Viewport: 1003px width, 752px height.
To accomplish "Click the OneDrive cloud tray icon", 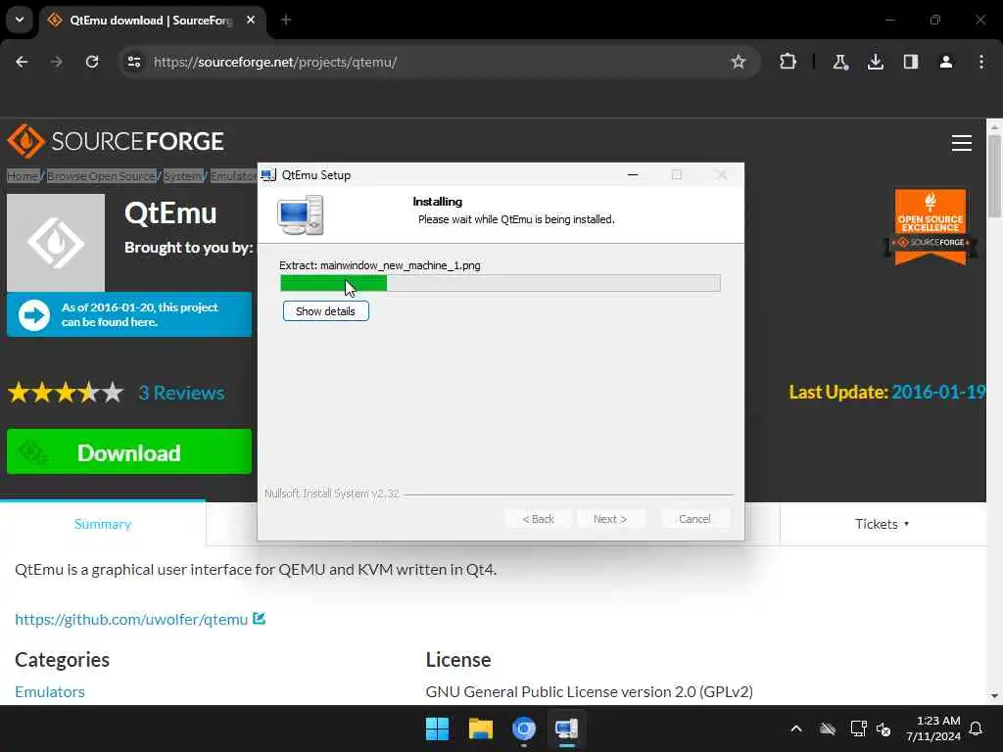I will [828, 728].
